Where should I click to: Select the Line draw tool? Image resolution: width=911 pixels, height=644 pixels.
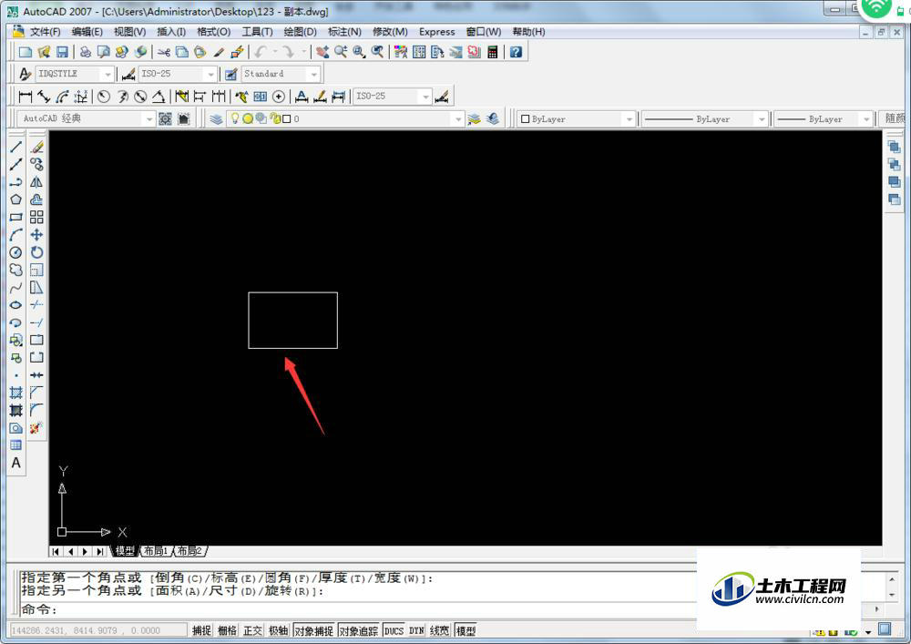click(15, 147)
